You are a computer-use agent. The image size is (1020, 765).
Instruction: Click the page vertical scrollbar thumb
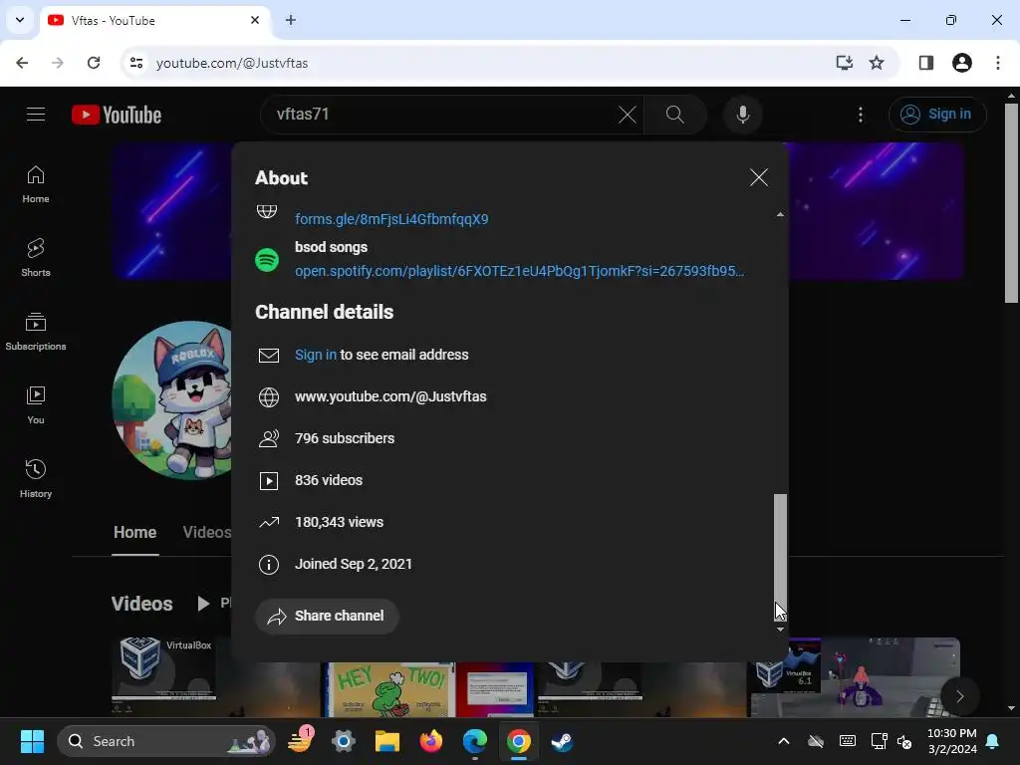pos(1011,201)
